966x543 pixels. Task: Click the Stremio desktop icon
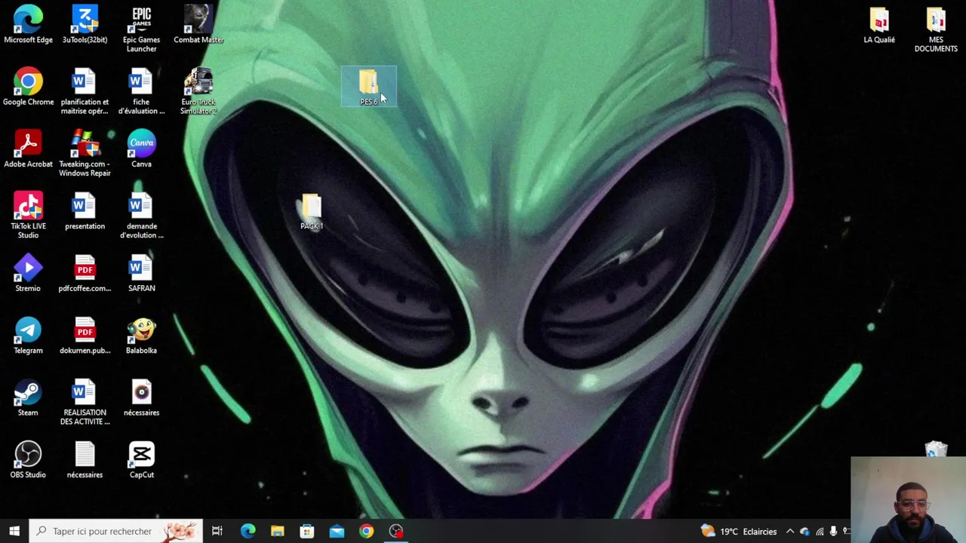[28, 273]
